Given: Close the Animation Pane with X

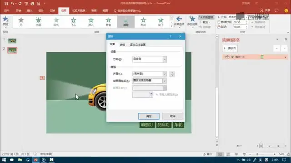Looking at the screenshot, I should [286, 39].
